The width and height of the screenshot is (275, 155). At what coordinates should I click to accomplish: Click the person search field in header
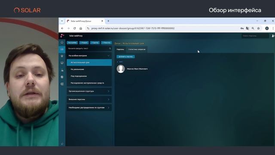(x=255, y=36)
